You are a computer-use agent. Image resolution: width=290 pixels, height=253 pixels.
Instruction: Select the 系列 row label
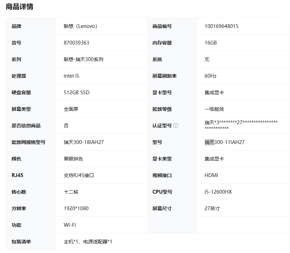(x=16, y=59)
